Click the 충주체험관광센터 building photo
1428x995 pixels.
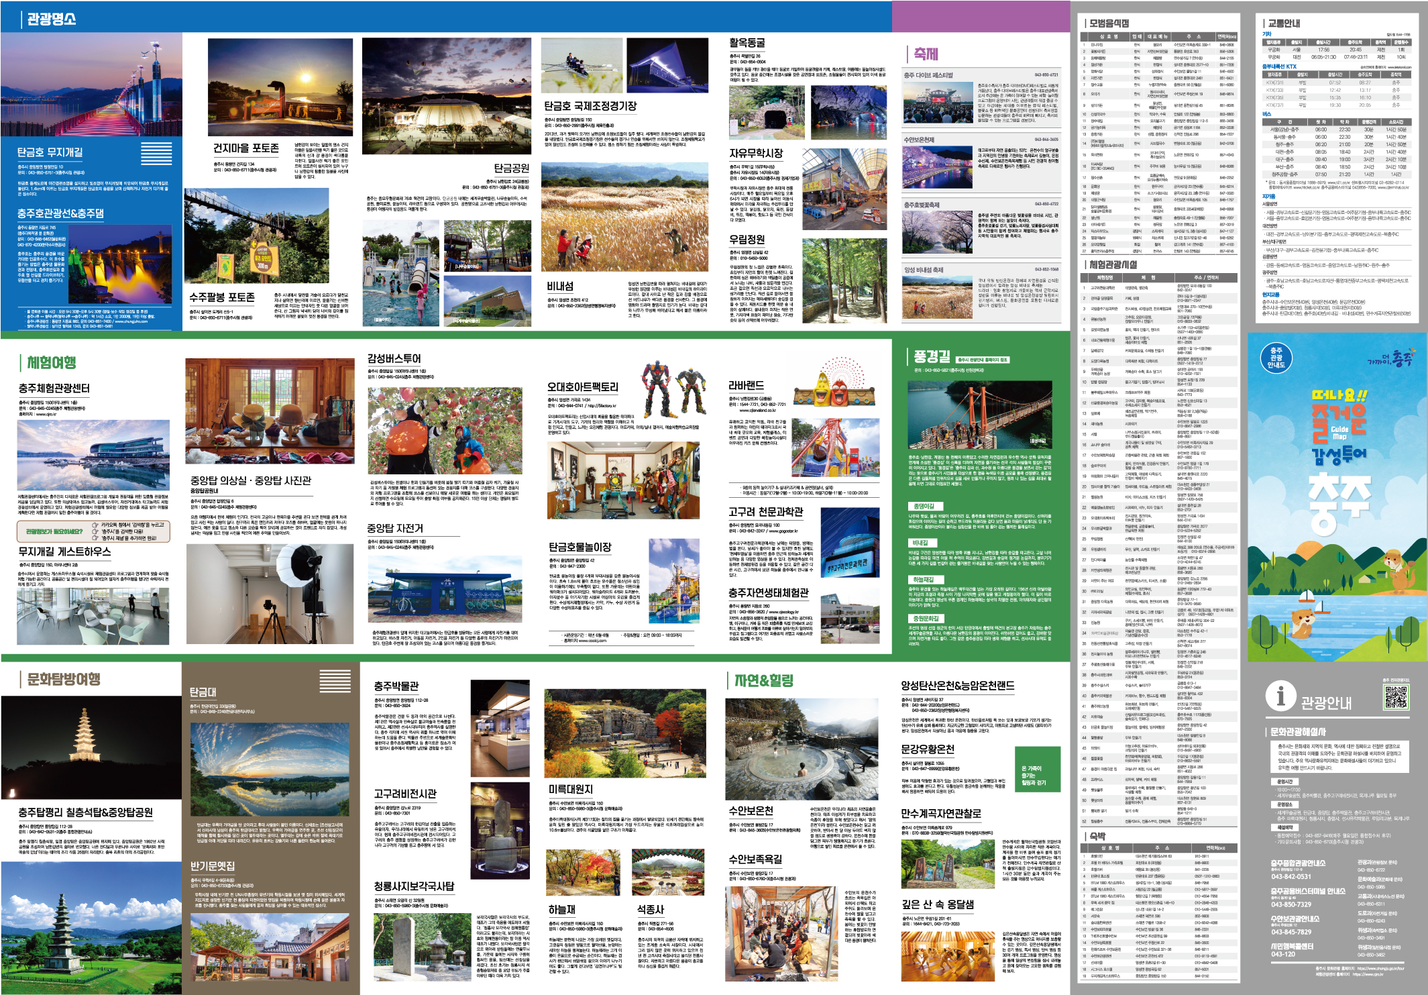(x=94, y=455)
